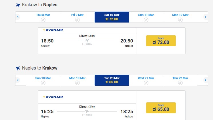Choose the from zł 65.00 fare button
The image size is (213, 120).
coord(161,107)
